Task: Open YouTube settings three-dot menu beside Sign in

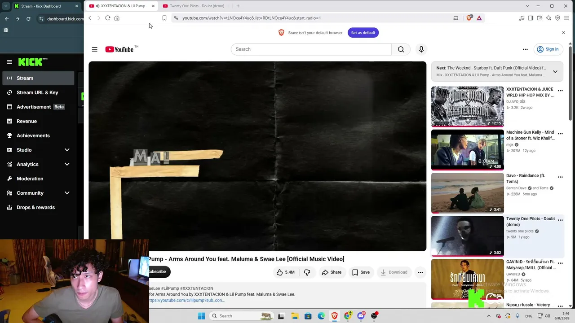Action: tap(525, 49)
